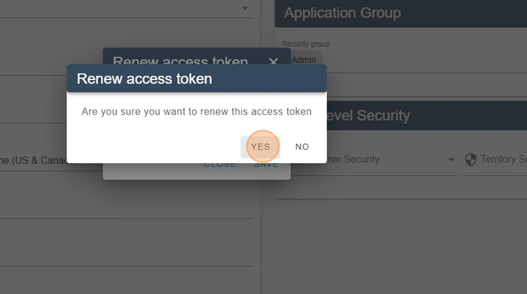Click the partially hidden CLOSE button
527x294 pixels.
pyautogui.click(x=220, y=165)
